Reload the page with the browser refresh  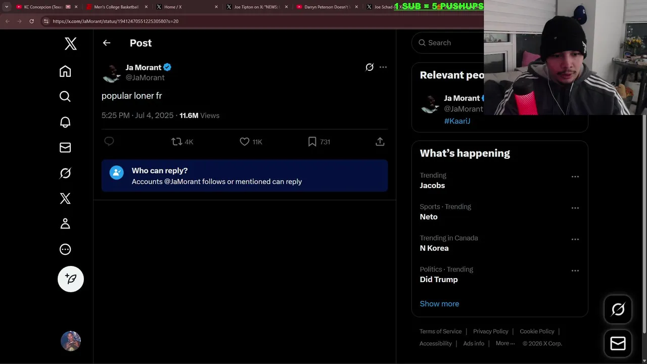click(31, 21)
